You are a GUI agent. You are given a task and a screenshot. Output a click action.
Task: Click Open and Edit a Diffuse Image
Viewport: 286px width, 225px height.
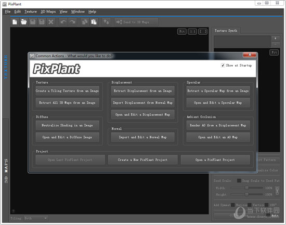click(x=67, y=137)
